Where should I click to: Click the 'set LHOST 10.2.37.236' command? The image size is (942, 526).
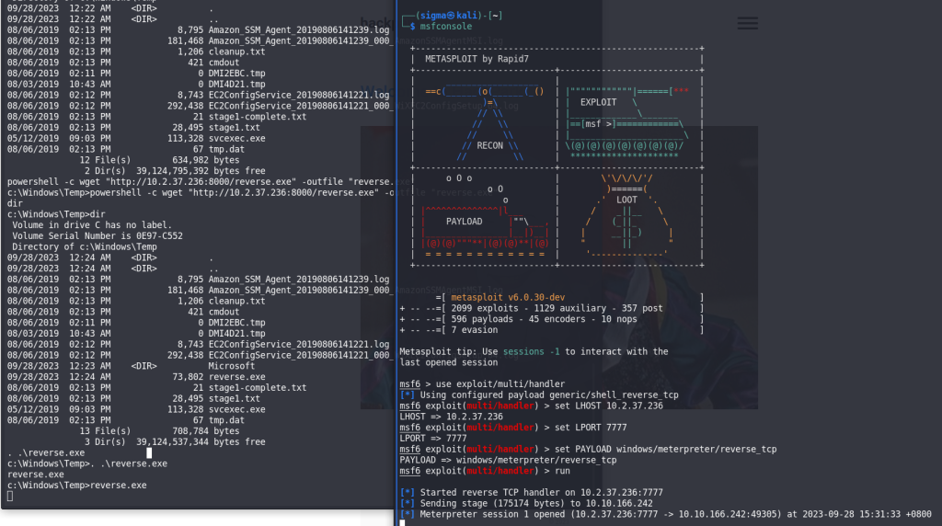click(x=609, y=406)
